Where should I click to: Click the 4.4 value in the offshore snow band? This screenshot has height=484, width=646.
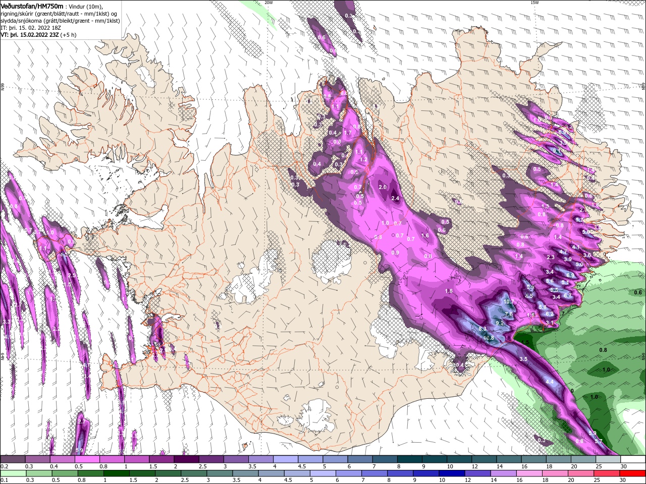tap(550, 382)
